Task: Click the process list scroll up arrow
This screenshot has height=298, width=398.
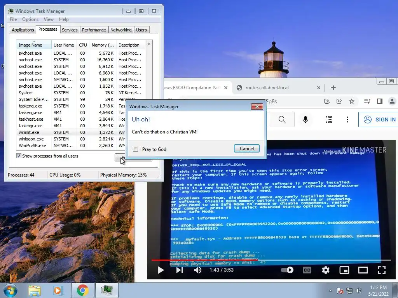Action: coord(149,44)
